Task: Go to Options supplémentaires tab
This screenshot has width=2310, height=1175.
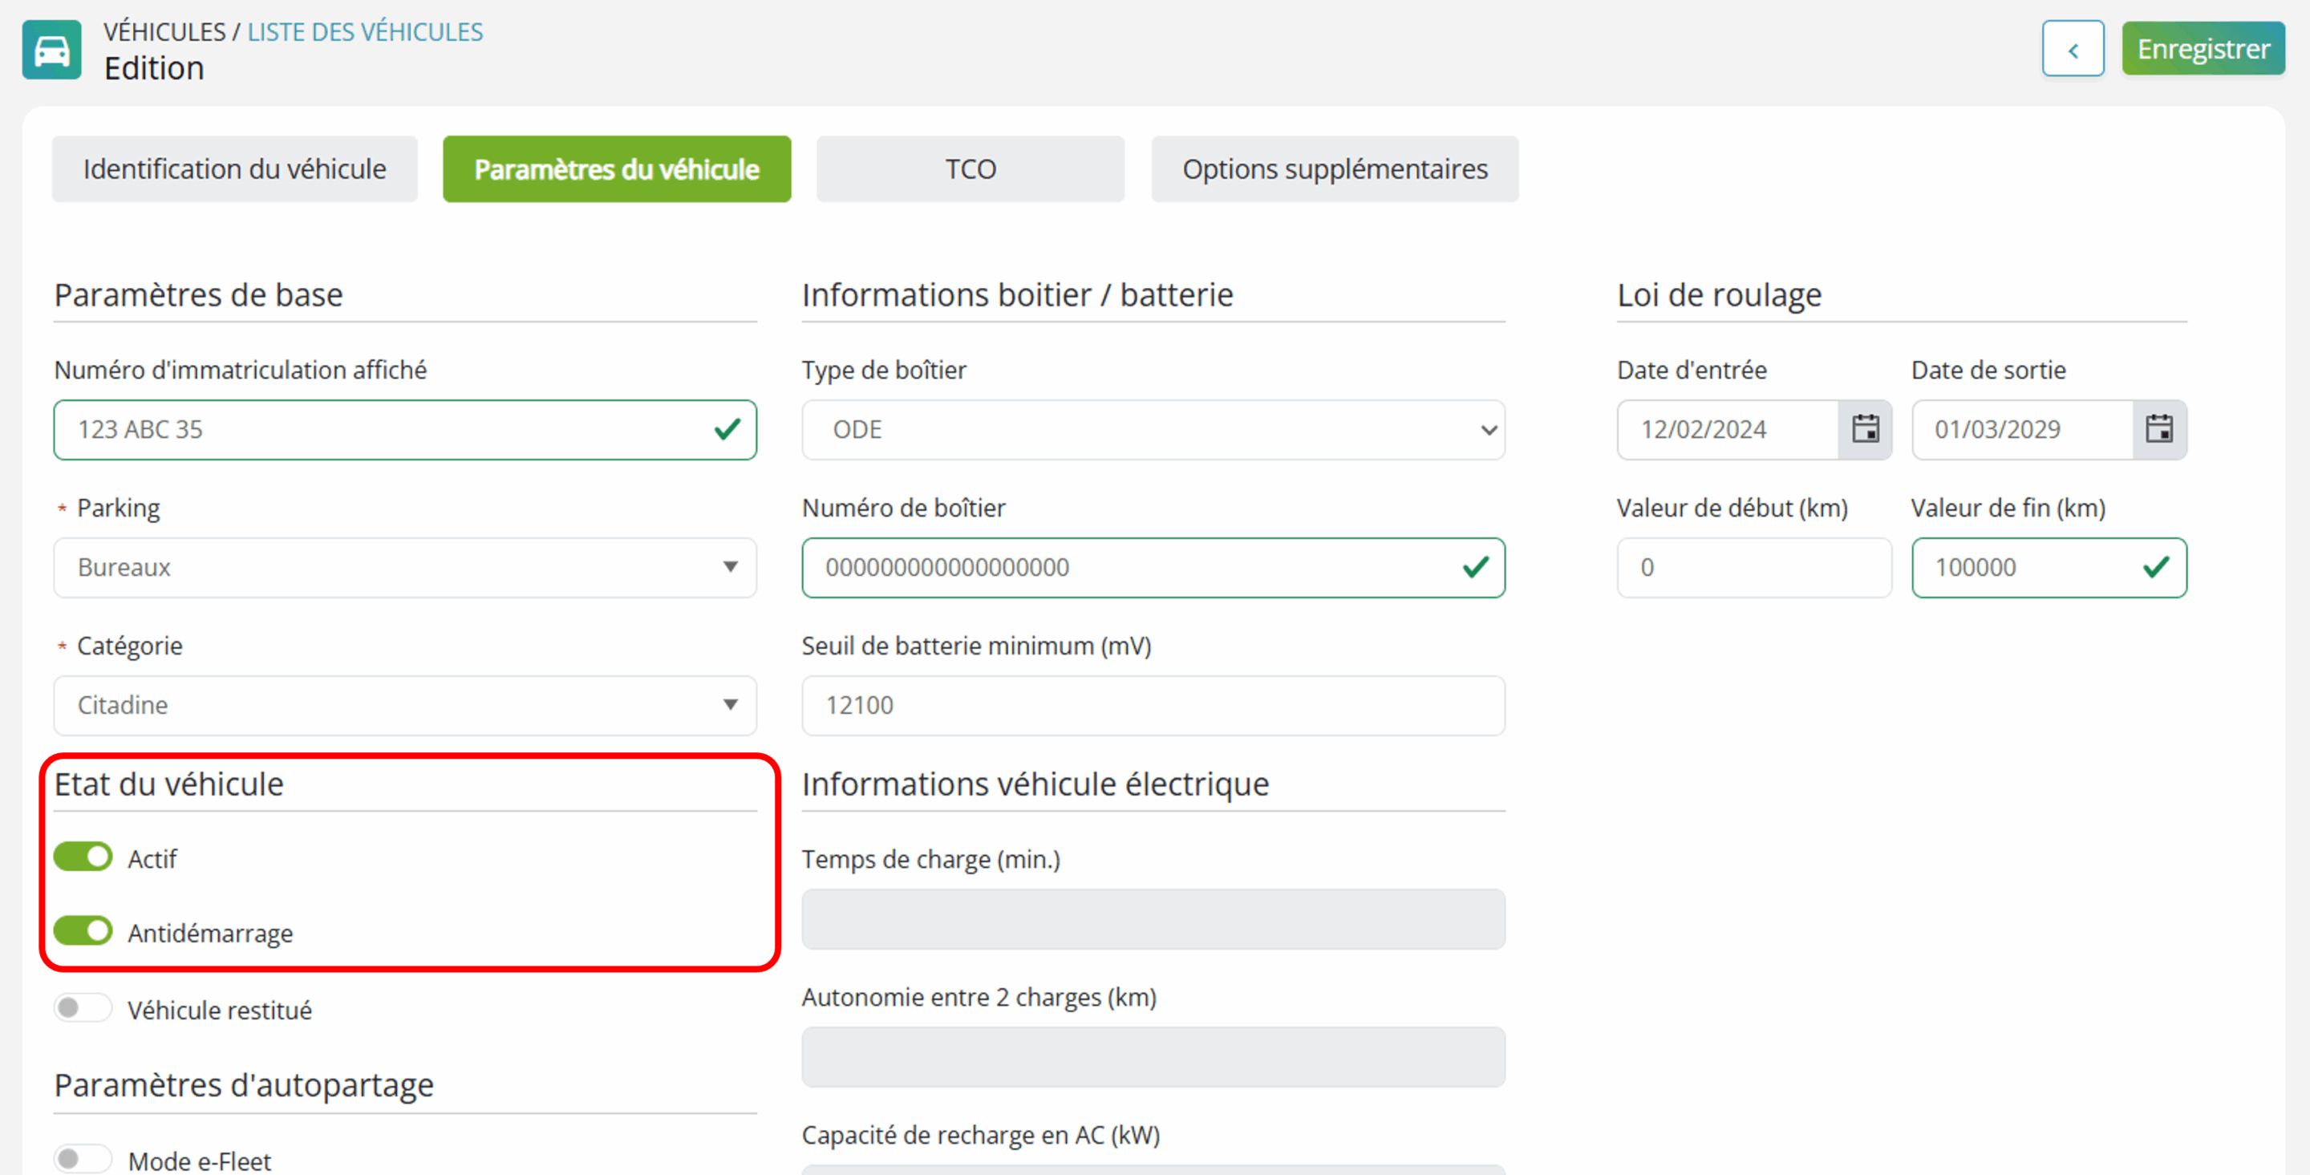Action: coord(1335,169)
